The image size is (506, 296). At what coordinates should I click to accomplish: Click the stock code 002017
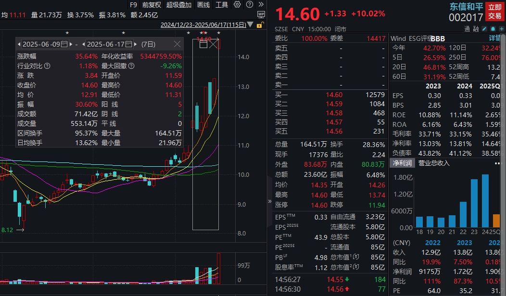[x=466, y=17]
